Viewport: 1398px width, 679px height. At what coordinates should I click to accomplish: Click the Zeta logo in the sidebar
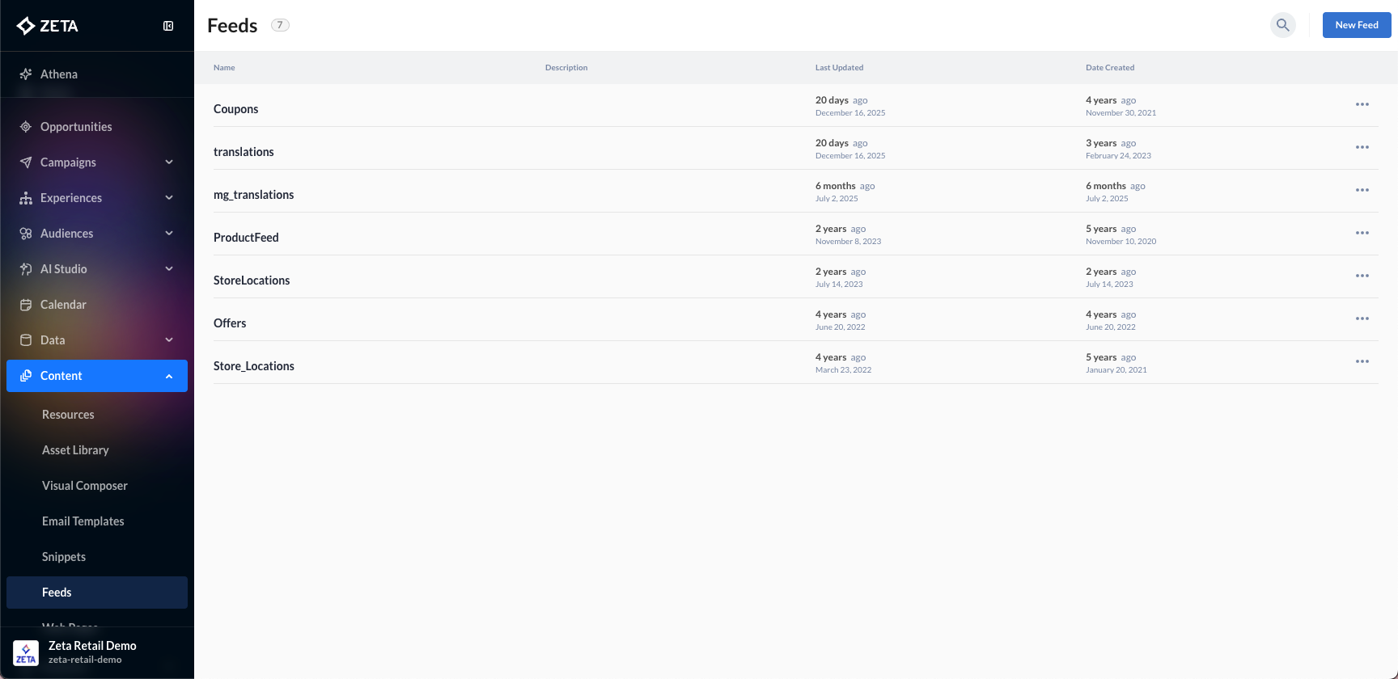click(48, 26)
